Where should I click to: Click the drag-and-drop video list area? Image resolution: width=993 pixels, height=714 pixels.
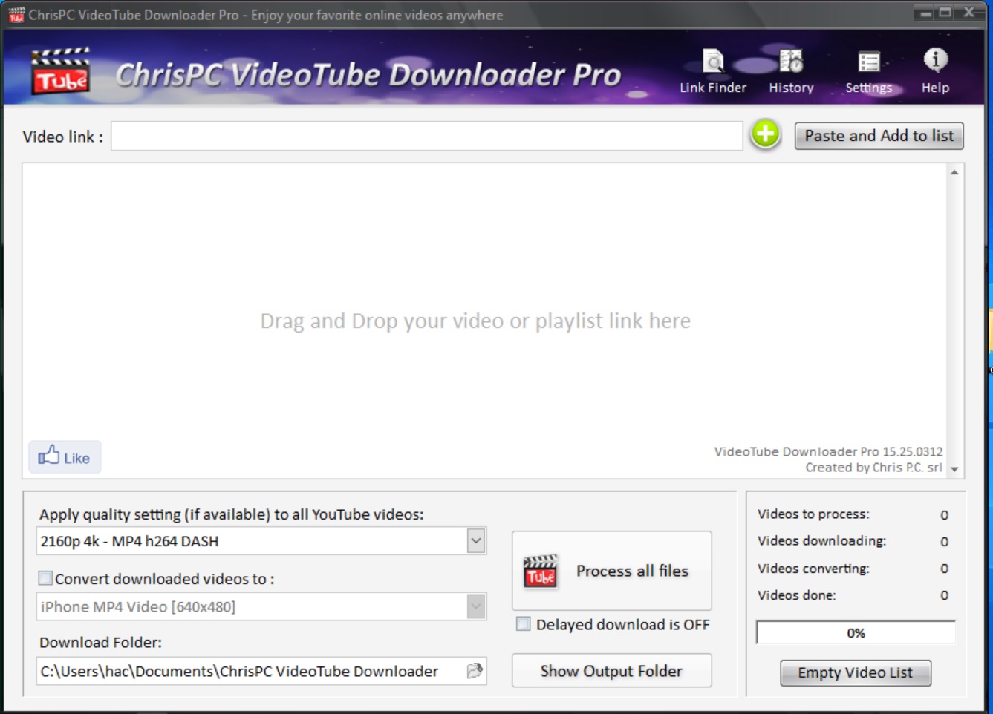[484, 321]
